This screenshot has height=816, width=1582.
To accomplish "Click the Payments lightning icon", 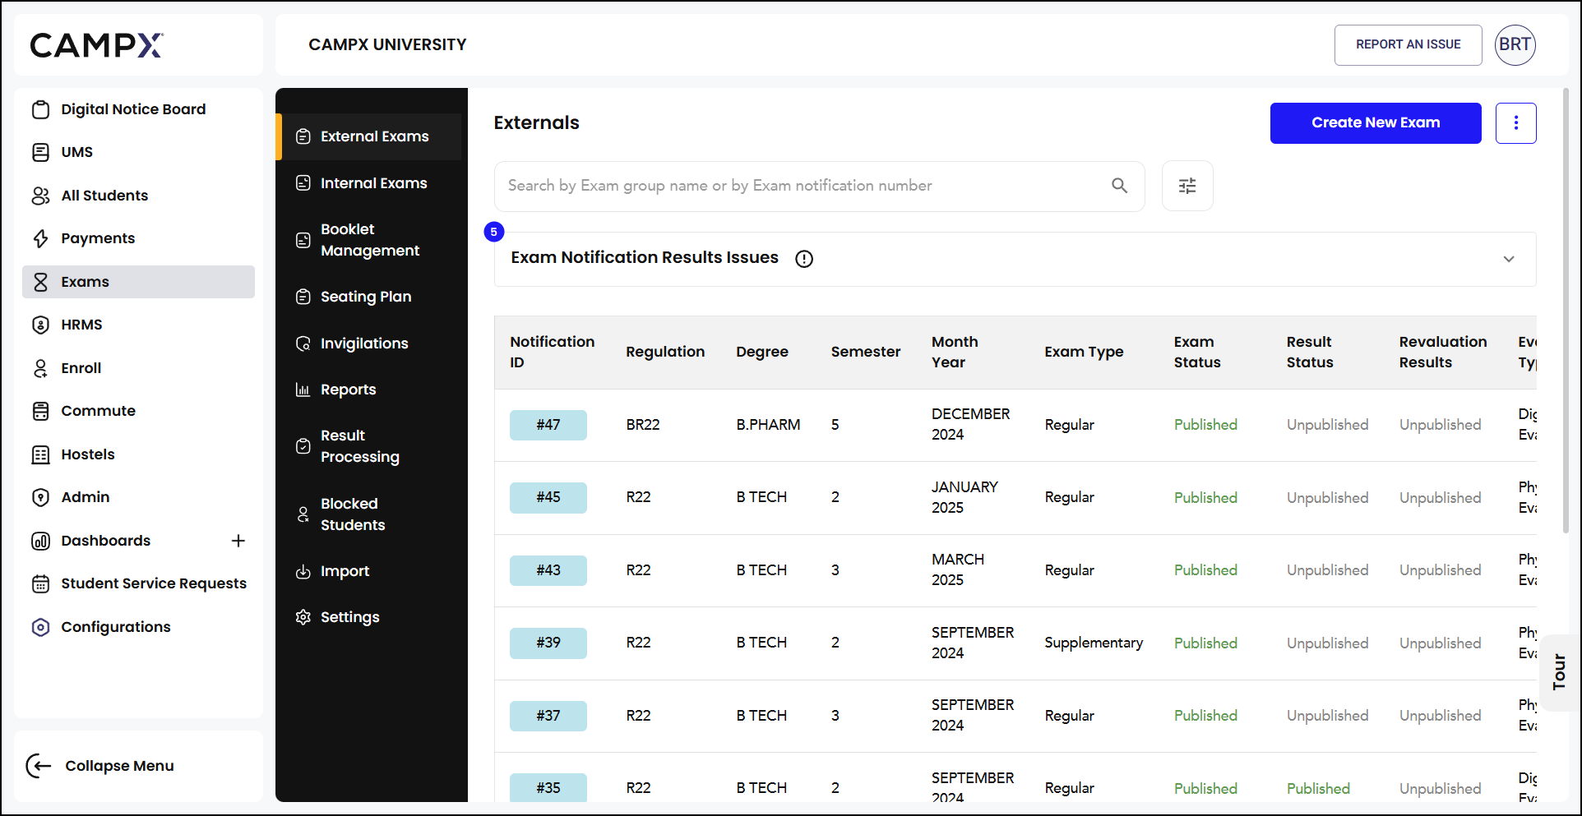I will (x=40, y=238).
